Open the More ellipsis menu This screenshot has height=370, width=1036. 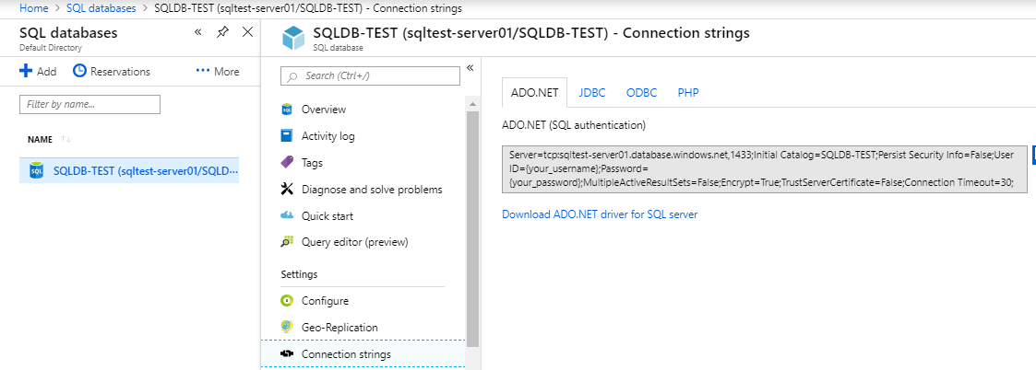tap(218, 71)
